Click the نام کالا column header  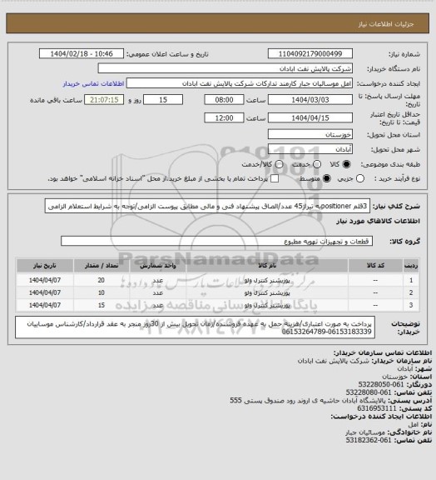pyautogui.click(x=267, y=265)
